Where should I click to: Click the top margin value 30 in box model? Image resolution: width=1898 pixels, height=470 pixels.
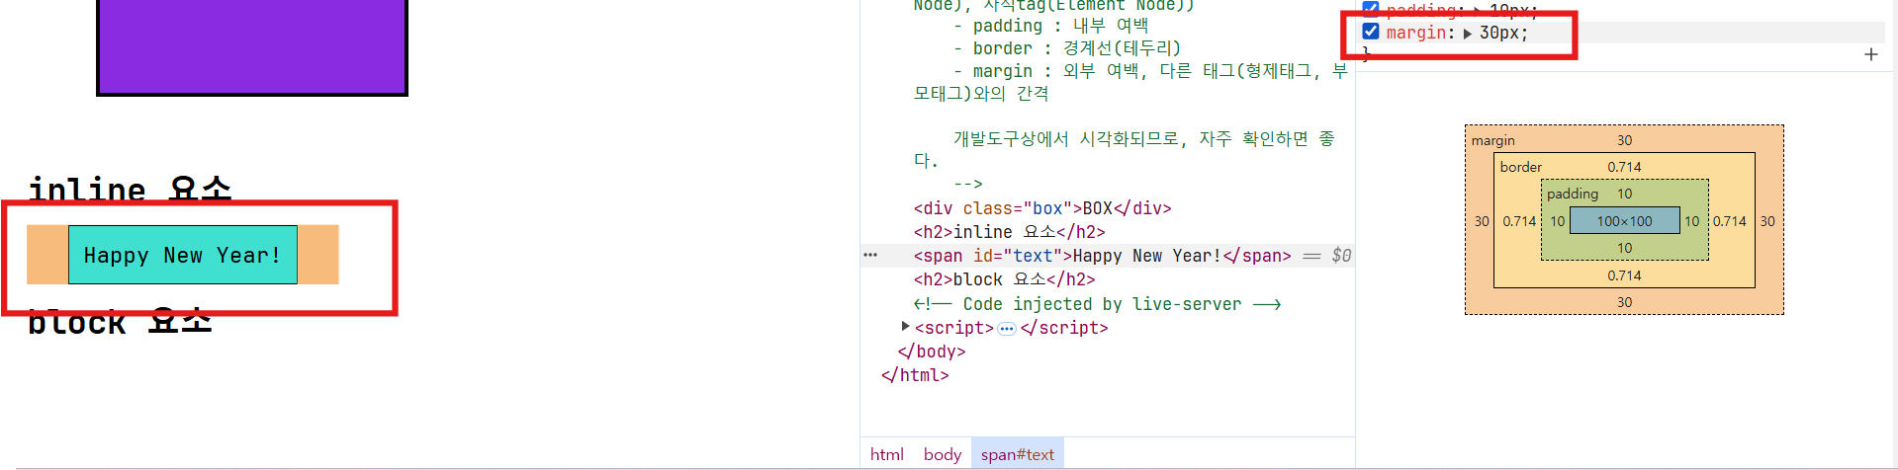1624,140
